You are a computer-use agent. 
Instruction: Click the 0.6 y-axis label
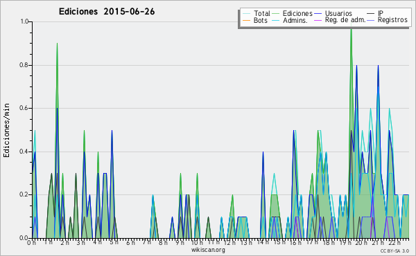click(x=24, y=108)
